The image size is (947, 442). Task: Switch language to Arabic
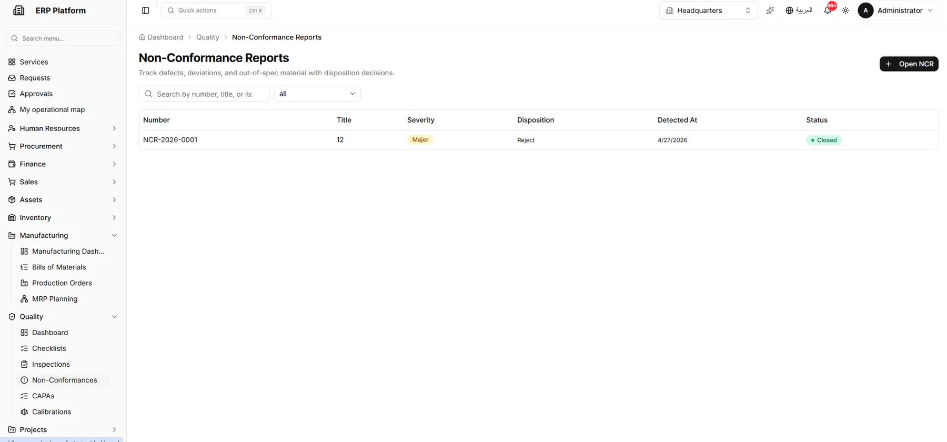point(799,11)
